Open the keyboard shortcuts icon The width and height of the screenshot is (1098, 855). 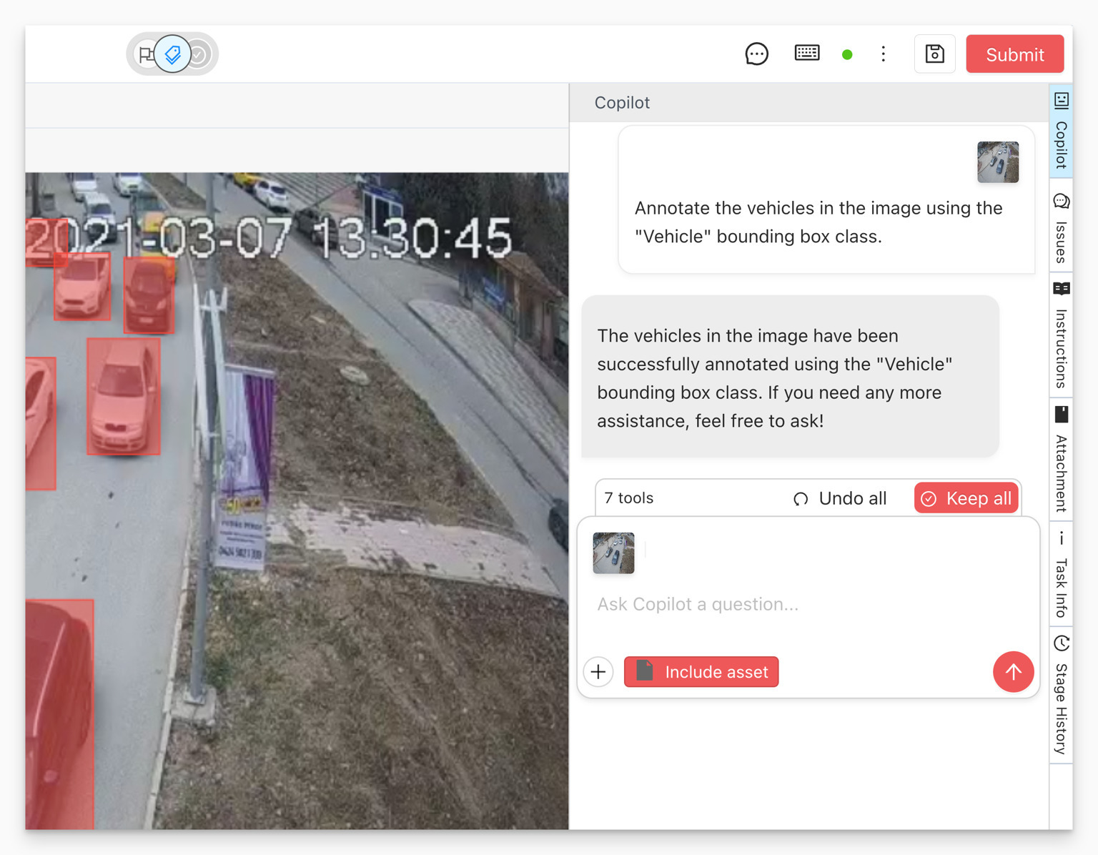point(806,54)
